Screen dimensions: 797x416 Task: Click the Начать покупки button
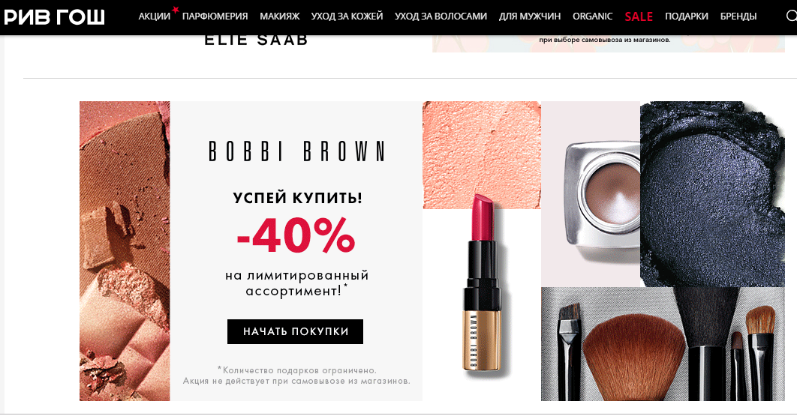296,332
